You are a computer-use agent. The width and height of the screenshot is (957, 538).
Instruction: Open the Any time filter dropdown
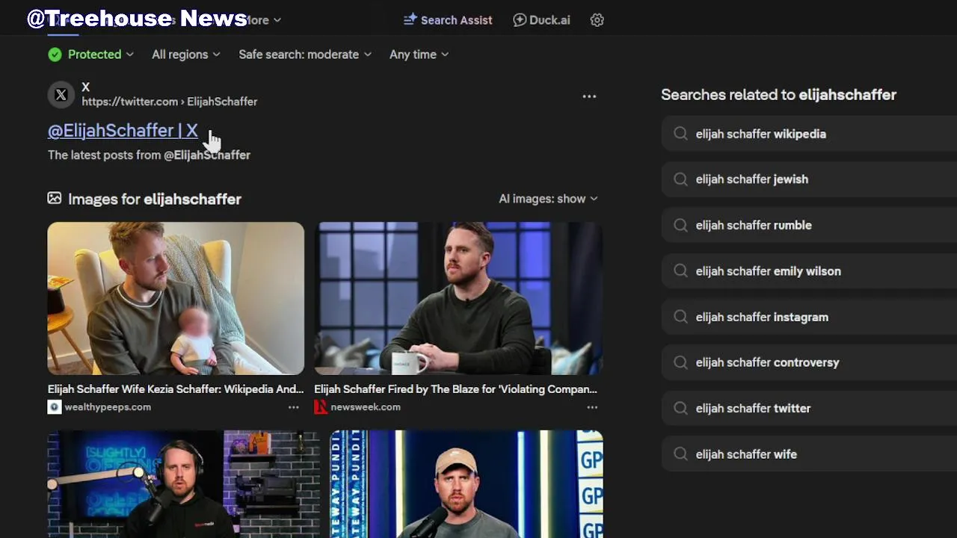coord(419,55)
